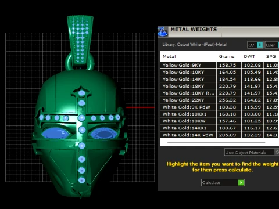This screenshot has width=279, height=209.
Task: Click the green arrow on Calculate
Action: [x=241, y=183]
